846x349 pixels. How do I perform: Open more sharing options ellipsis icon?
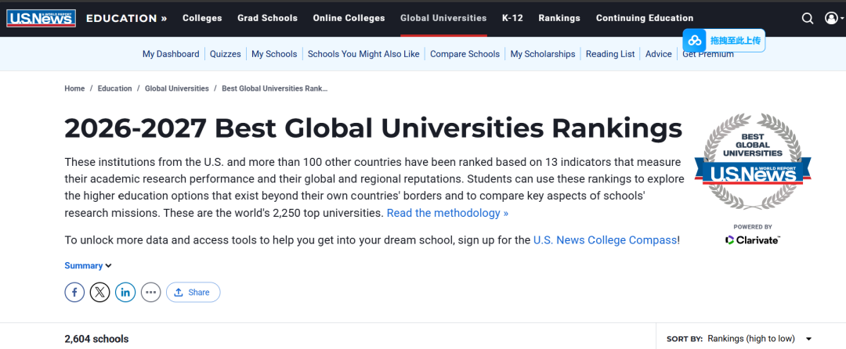click(151, 293)
